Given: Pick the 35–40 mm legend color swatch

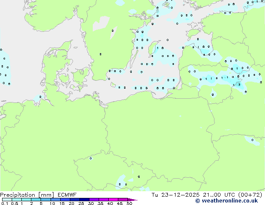Looking at the screenshot, I should click(104, 200).
